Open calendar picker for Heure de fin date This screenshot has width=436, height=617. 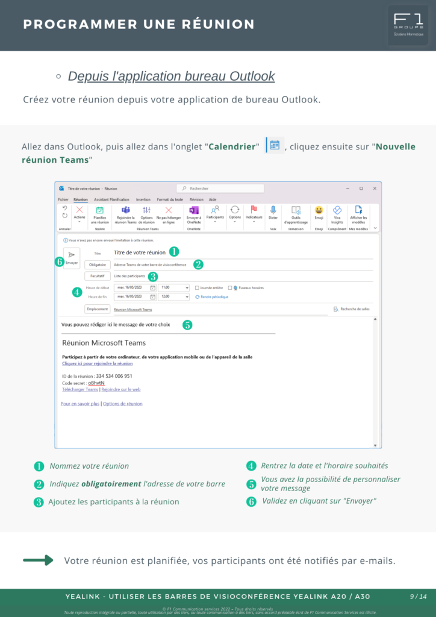[x=153, y=296]
